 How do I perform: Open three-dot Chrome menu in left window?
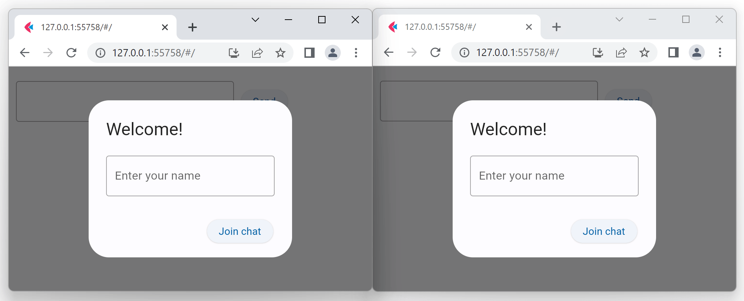coord(356,53)
